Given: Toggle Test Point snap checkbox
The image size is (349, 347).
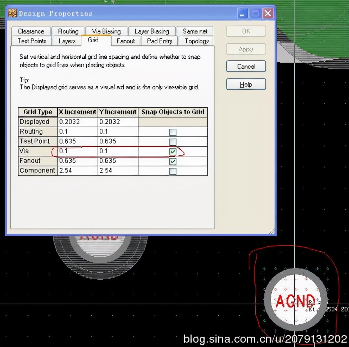Looking at the screenshot, I should (x=173, y=142).
